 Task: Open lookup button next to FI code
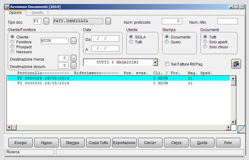(46, 21)
